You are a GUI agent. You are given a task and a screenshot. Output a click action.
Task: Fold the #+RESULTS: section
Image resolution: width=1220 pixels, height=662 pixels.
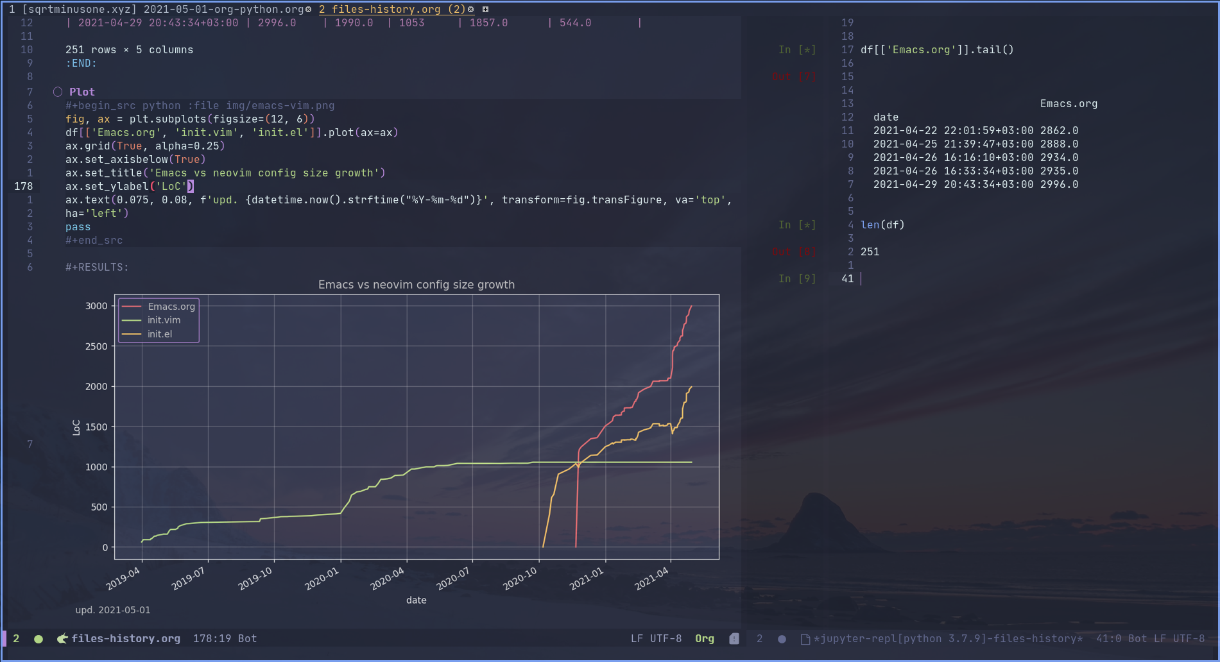(x=96, y=267)
